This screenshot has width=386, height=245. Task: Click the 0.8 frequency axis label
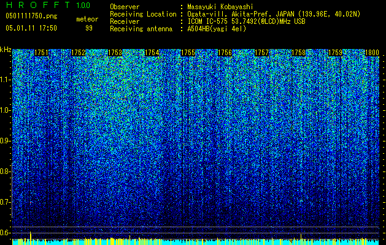(5, 171)
